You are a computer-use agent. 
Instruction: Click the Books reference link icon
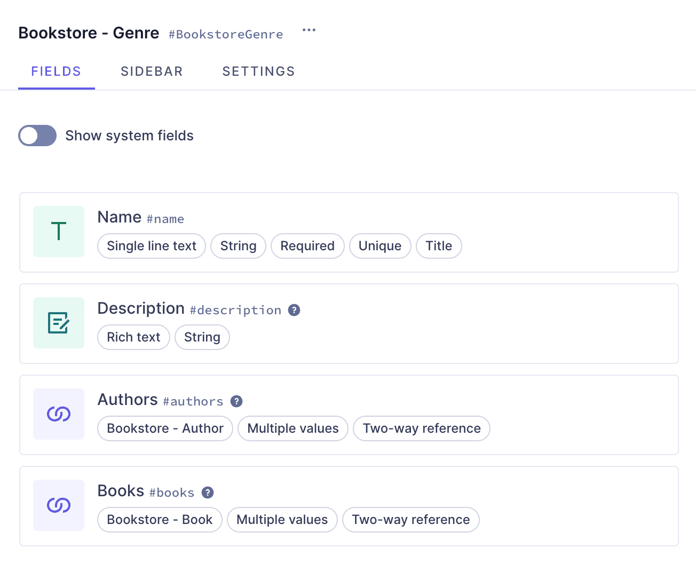point(59,505)
